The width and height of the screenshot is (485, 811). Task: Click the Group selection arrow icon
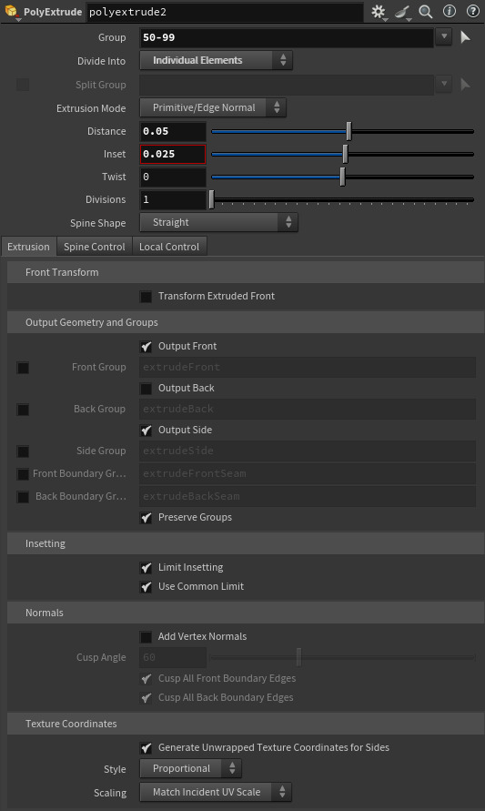tap(465, 37)
